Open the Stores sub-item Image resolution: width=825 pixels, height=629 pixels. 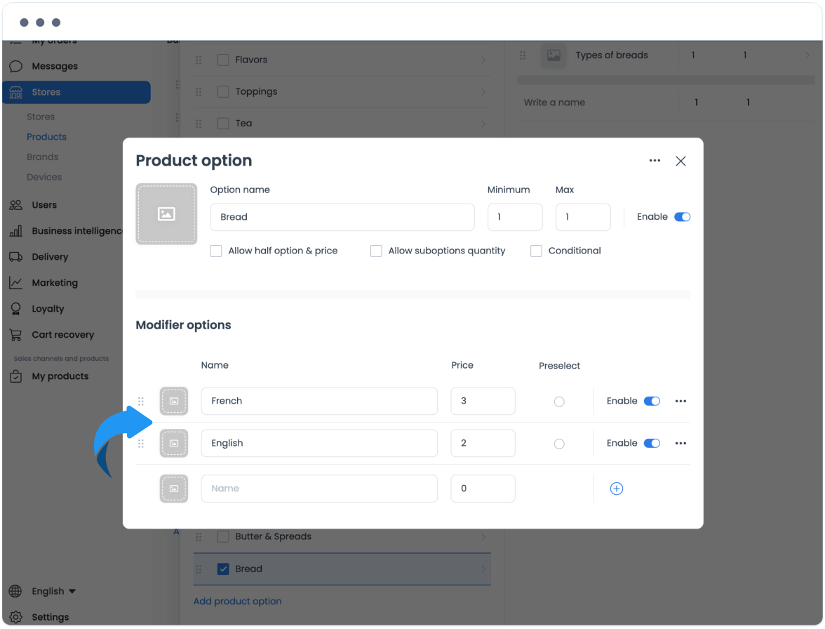41,117
